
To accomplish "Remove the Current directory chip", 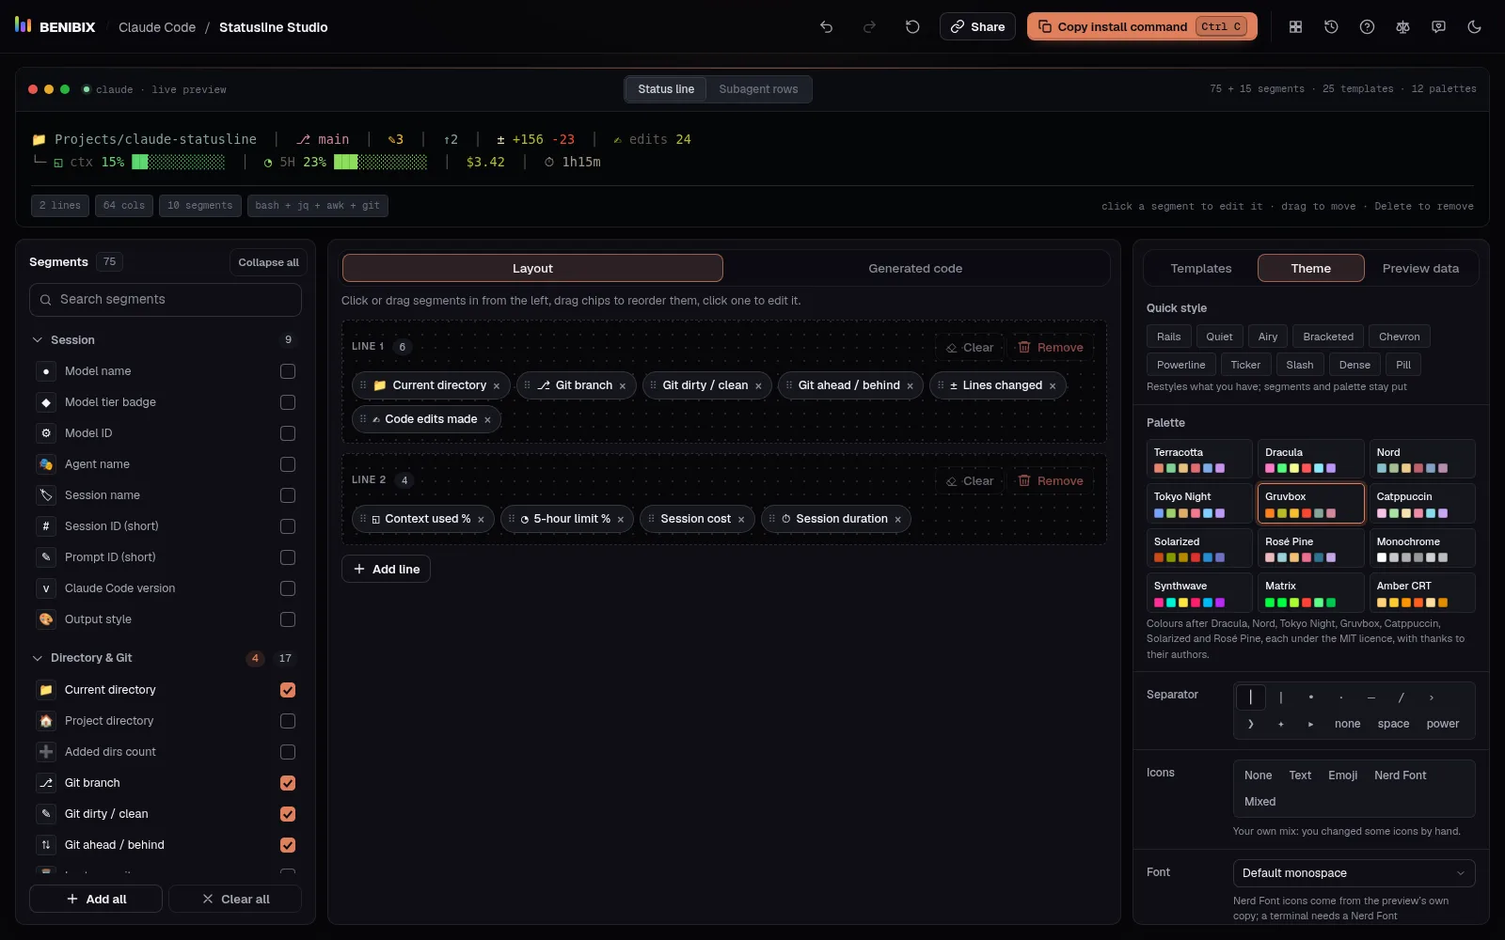I will [x=497, y=386].
